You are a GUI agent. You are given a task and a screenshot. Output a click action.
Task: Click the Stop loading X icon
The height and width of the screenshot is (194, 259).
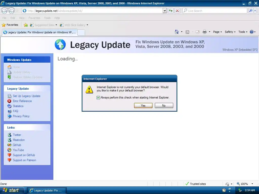(177, 11)
